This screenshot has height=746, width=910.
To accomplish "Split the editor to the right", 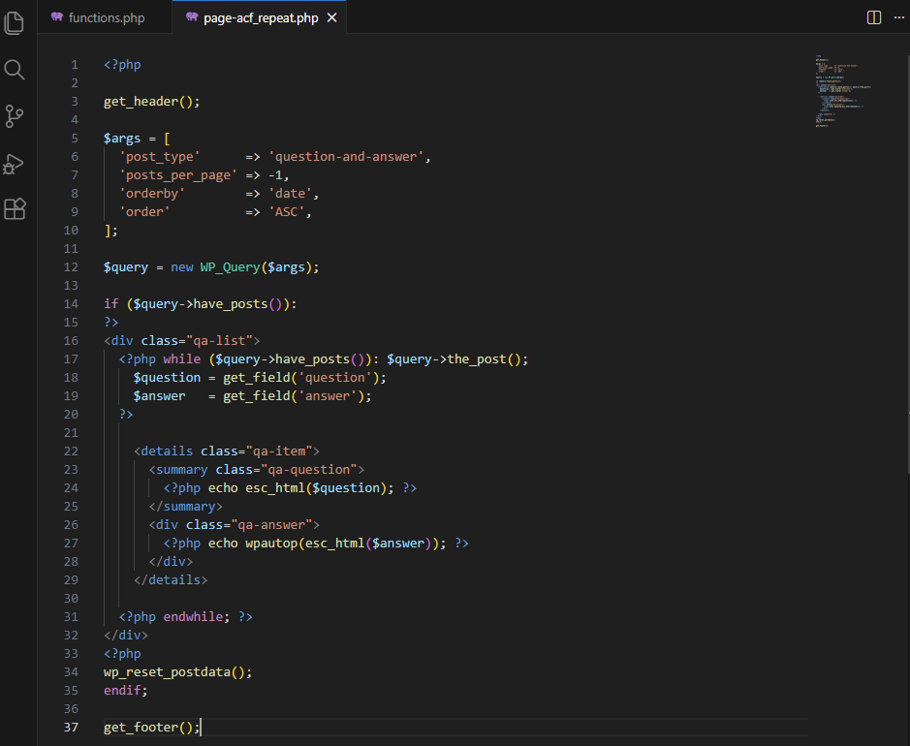I will (x=874, y=17).
